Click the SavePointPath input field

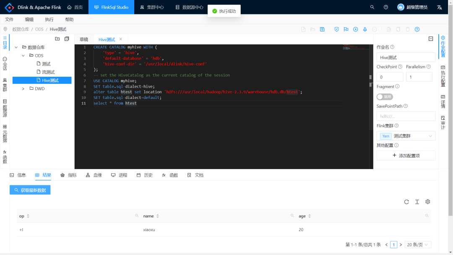(406, 116)
